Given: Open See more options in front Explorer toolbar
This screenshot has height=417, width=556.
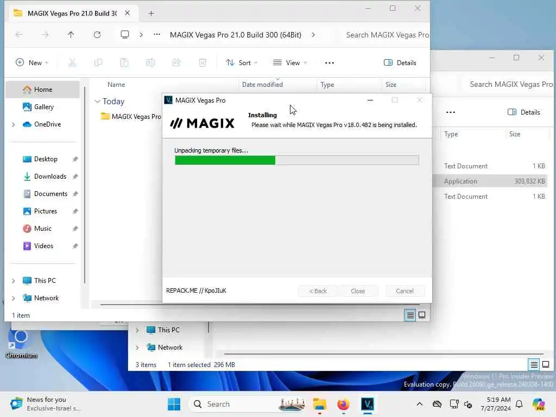Looking at the screenshot, I should click(x=330, y=63).
